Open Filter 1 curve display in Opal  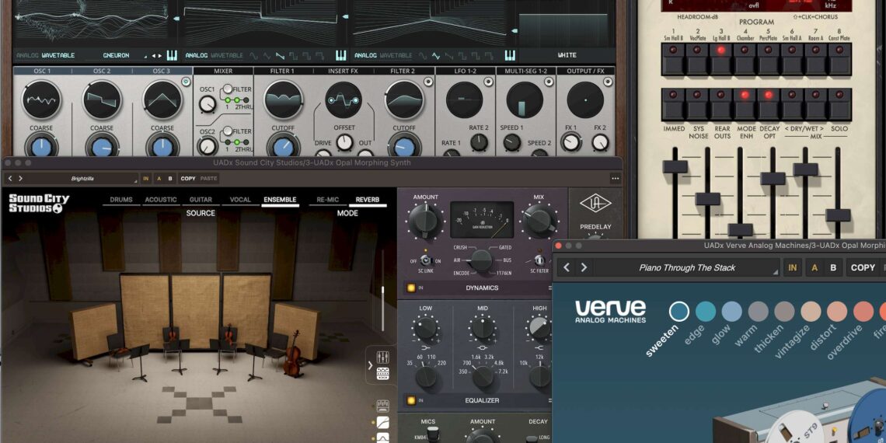click(283, 99)
